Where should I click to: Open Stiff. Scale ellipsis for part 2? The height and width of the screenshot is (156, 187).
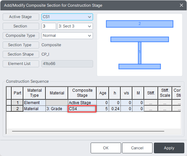(165, 109)
